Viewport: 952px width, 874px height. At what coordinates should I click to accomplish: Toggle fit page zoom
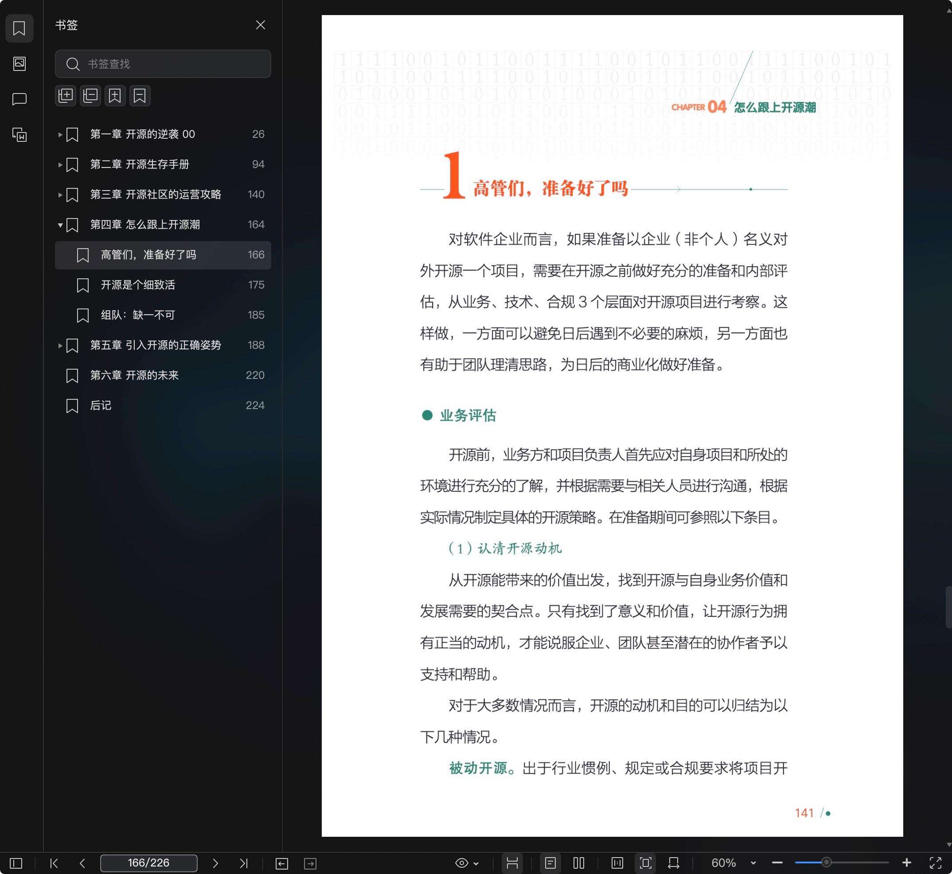[x=646, y=863]
